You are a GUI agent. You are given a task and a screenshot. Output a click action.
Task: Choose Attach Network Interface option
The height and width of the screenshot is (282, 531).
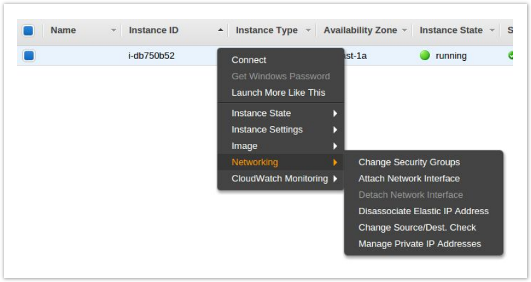[409, 179]
